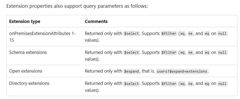Click null code in Schema extensions row
The image size is (240, 99).
[x=222, y=53]
